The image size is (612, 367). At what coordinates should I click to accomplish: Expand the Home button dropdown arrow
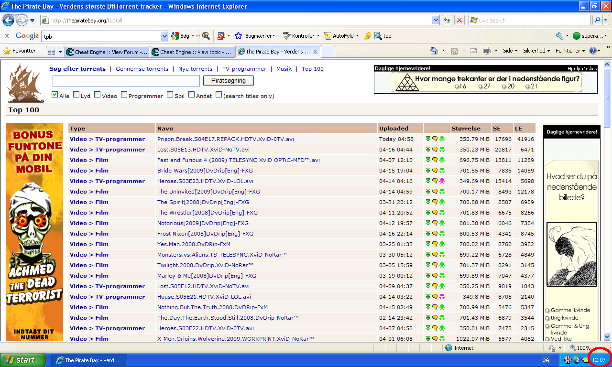pos(443,51)
